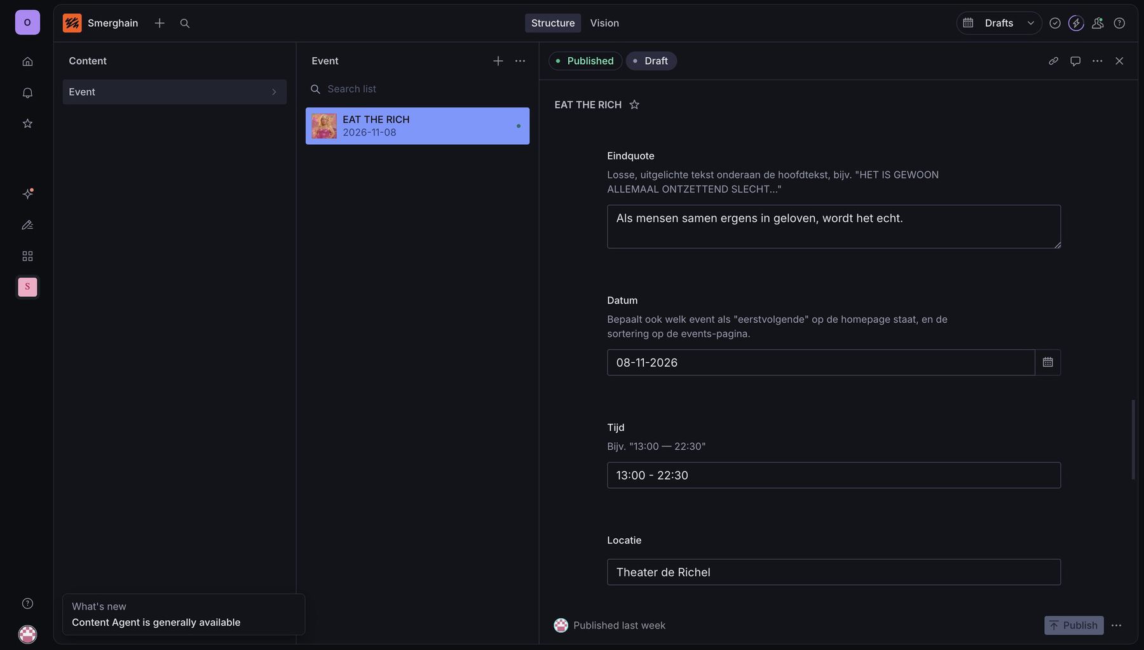Open workspace switcher O avatar
The height and width of the screenshot is (650, 1144).
tap(27, 22)
